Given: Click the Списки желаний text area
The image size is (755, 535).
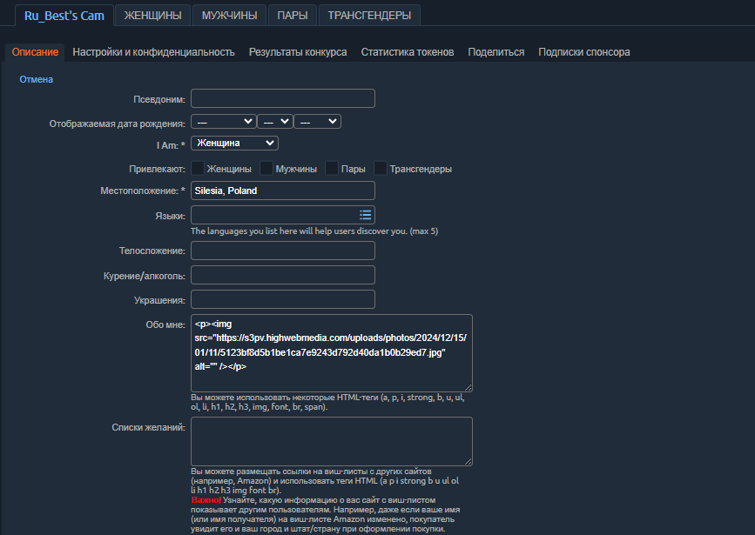Looking at the screenshot, I should [x=331, y=441].
